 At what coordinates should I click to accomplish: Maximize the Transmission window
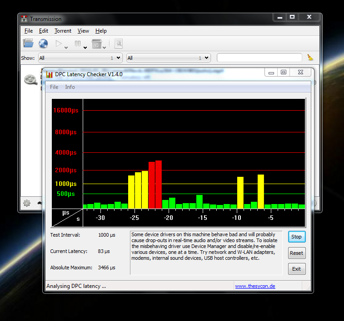pos(292,17)
